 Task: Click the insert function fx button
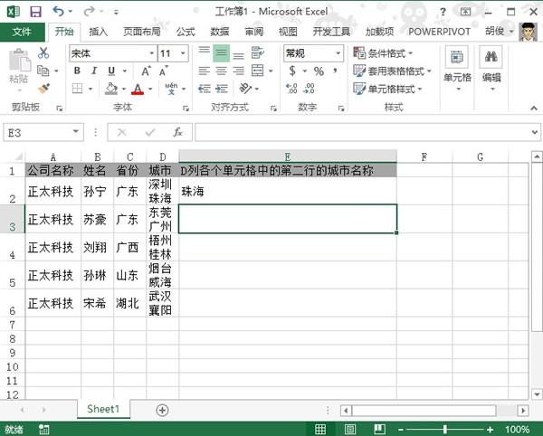coord(178,132)
